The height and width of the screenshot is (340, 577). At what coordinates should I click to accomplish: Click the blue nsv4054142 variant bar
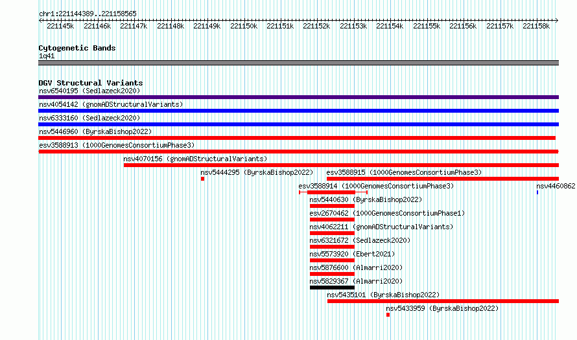point(298,111)
